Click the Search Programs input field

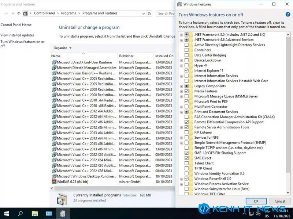tap(166, 14)
